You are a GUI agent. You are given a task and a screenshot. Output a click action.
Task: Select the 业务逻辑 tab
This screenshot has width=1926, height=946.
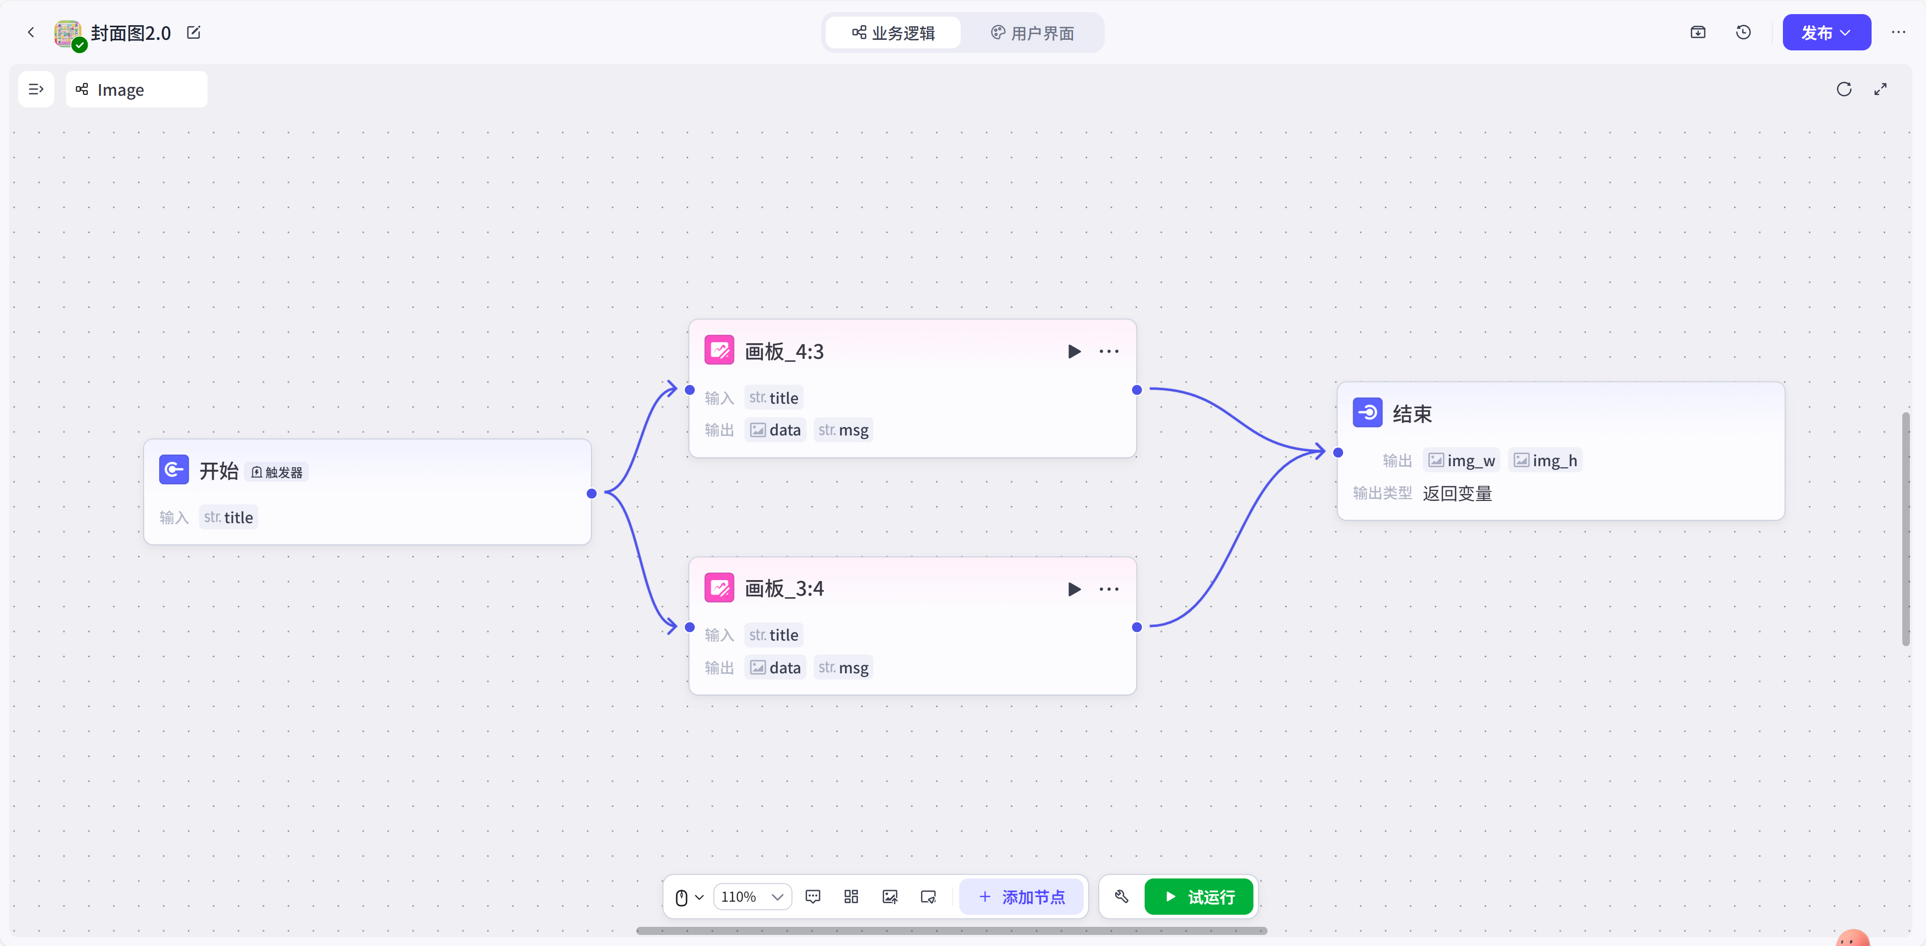click(x=893, y=33)
